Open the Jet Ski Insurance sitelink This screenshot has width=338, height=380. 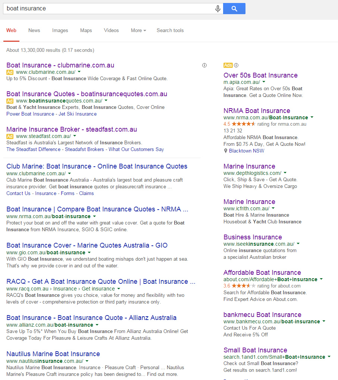(78, 114)
